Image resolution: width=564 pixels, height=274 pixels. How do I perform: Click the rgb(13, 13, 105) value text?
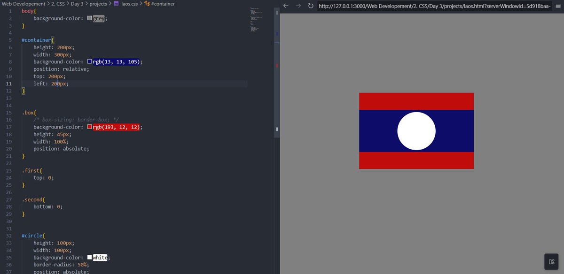pos(116,62)
